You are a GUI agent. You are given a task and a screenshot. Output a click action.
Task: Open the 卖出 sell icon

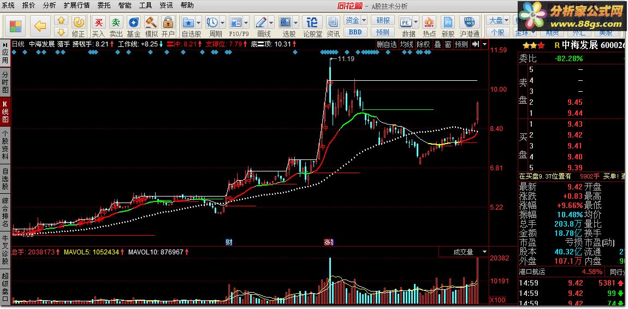pos(116,22)
